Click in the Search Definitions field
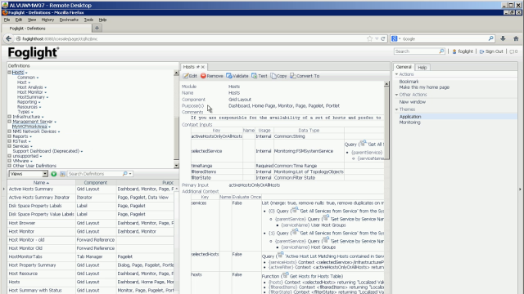 coord(95,174)
